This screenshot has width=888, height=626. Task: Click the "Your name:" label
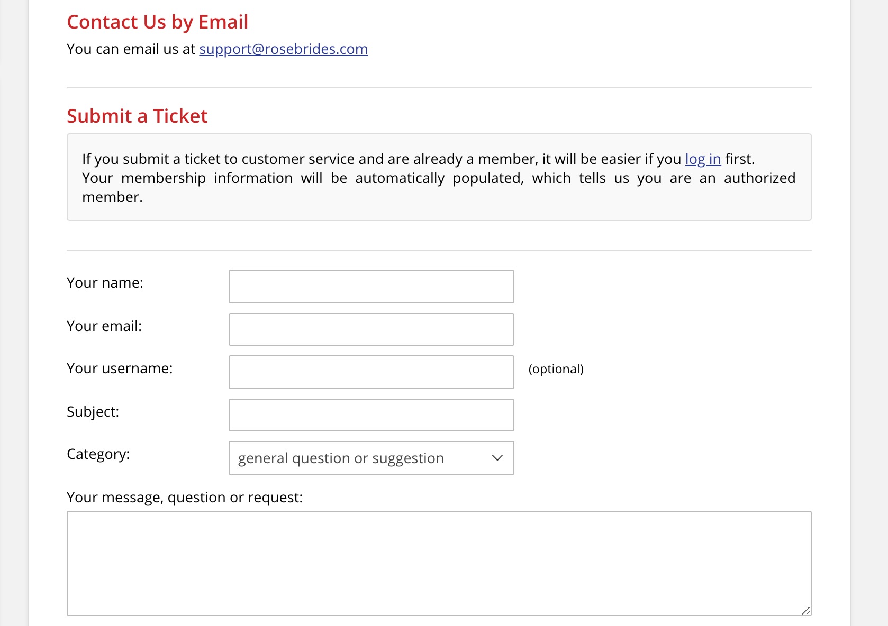105,283
